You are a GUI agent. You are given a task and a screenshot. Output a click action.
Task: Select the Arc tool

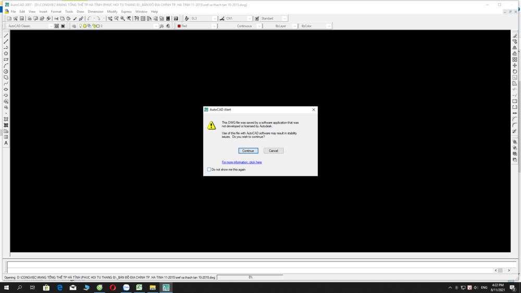tap(6, 66)
